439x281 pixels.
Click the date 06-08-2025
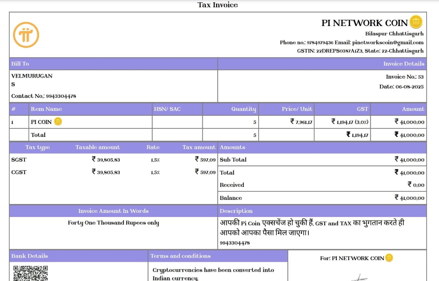coord(410,87)
